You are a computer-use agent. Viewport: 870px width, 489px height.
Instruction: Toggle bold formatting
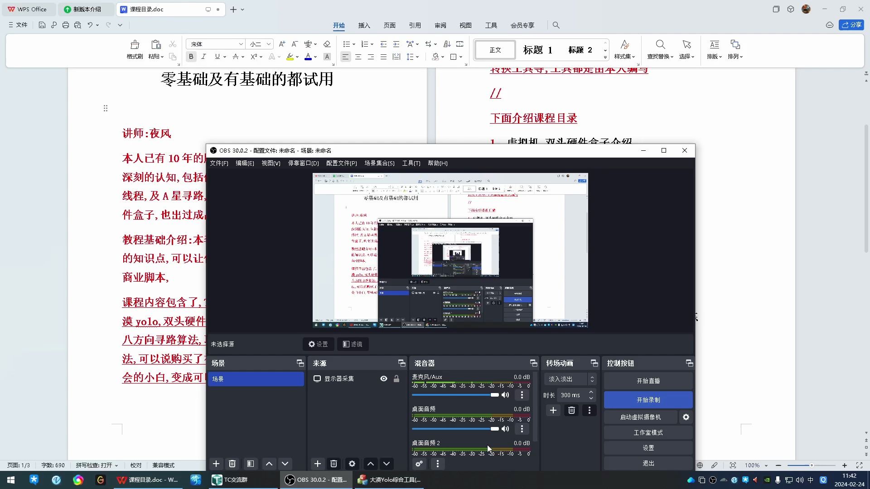click(191, 57)
